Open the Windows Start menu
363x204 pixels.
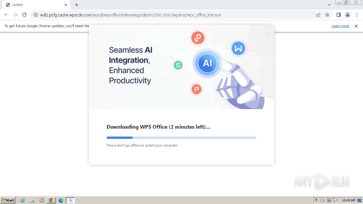pos(8,200)
